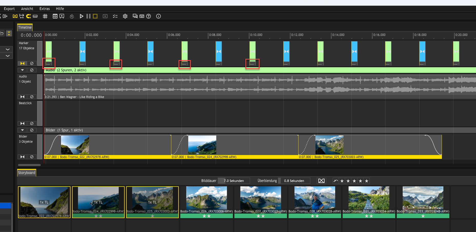Image resolution: width=476 pixels, height=232 pixels.
Task: Toggle the Bilder track's bowtie button
Action: (x=22, y=157)
